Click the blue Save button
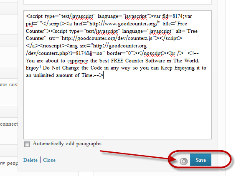This screenshot has height=176, width=236. click(x=200, y=160)
